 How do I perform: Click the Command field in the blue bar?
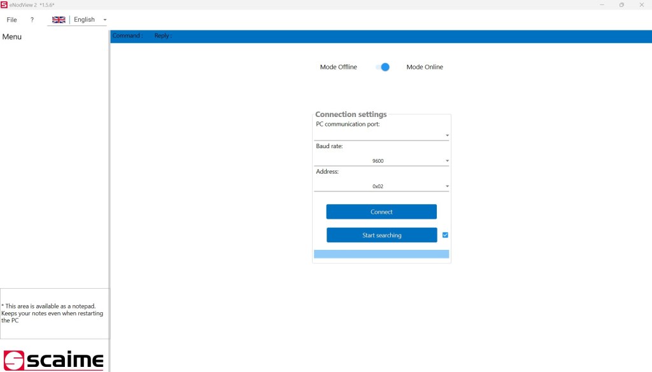pyautogui.click(x=126, y=36)
